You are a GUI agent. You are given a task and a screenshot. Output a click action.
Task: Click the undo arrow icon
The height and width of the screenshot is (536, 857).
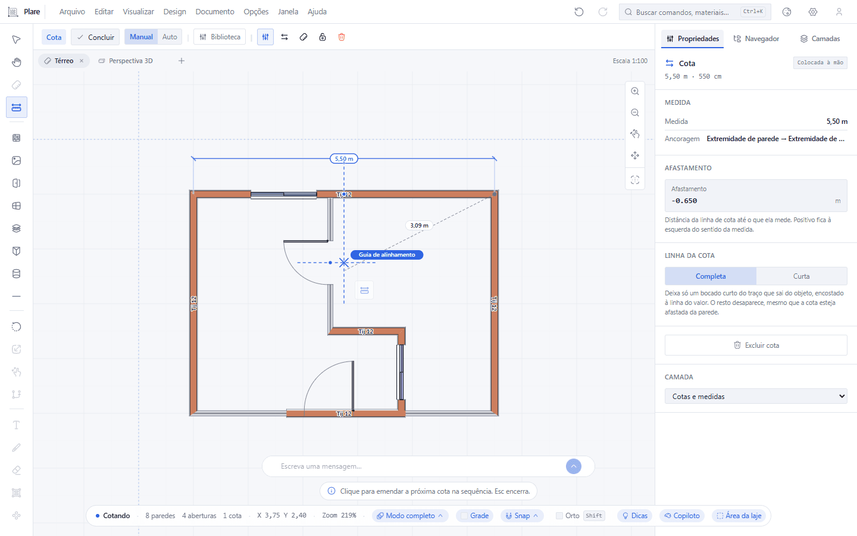tap(579, 12)
